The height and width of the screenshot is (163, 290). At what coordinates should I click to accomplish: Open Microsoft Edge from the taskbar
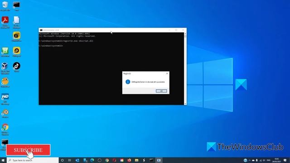tap(92, 160)
